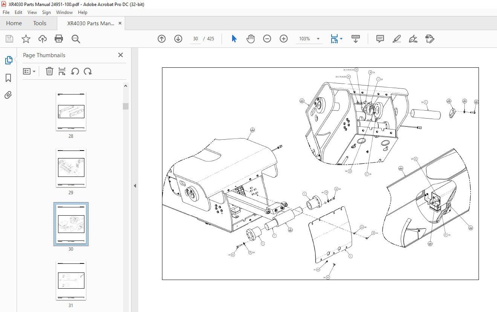Close the Page Thumbnails panel
This screenshot has width=497, height=312.
(121, 55)
